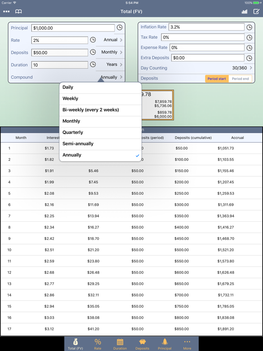Tap the Deposits (cumulative) column header
263x351 pixels.
193,138
